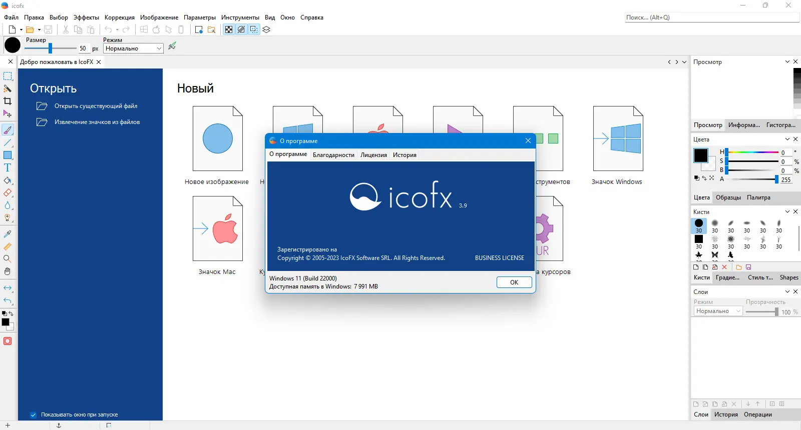Select the eyedropper color picker tool

pos(8,234)
